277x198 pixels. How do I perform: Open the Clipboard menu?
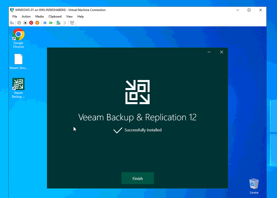[55, 17]
